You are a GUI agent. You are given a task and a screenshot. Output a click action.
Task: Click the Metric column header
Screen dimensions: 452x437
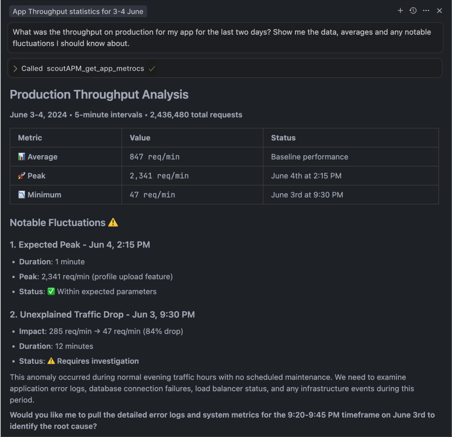pyautogui.click(x=30, y=138)
